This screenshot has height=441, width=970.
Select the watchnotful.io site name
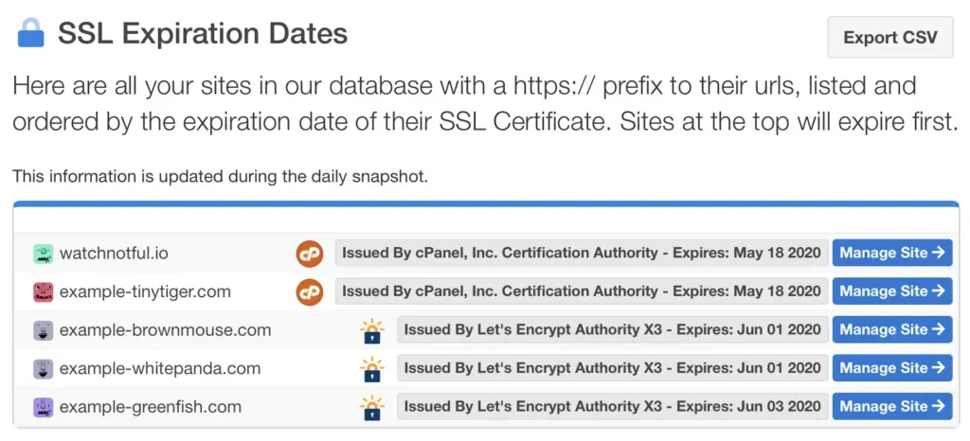pyautogui.click(x=114, y=254)
